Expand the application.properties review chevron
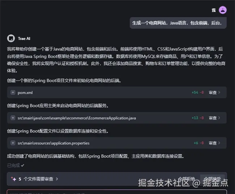The image size is (235, 194). (219, 143)
